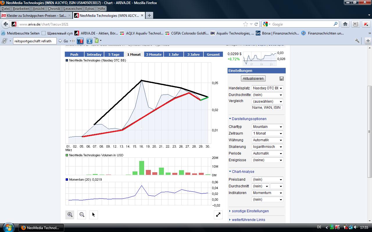Open the Preisband dropdown
The width and height of the screenshot is (372, 232).
(x=267, y=180)
